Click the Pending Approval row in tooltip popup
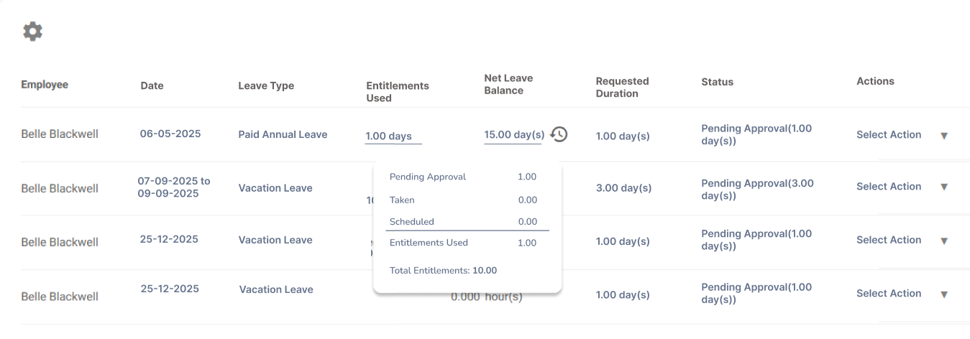970x339 pixels. pyautogui.click(x=462, y=177)
